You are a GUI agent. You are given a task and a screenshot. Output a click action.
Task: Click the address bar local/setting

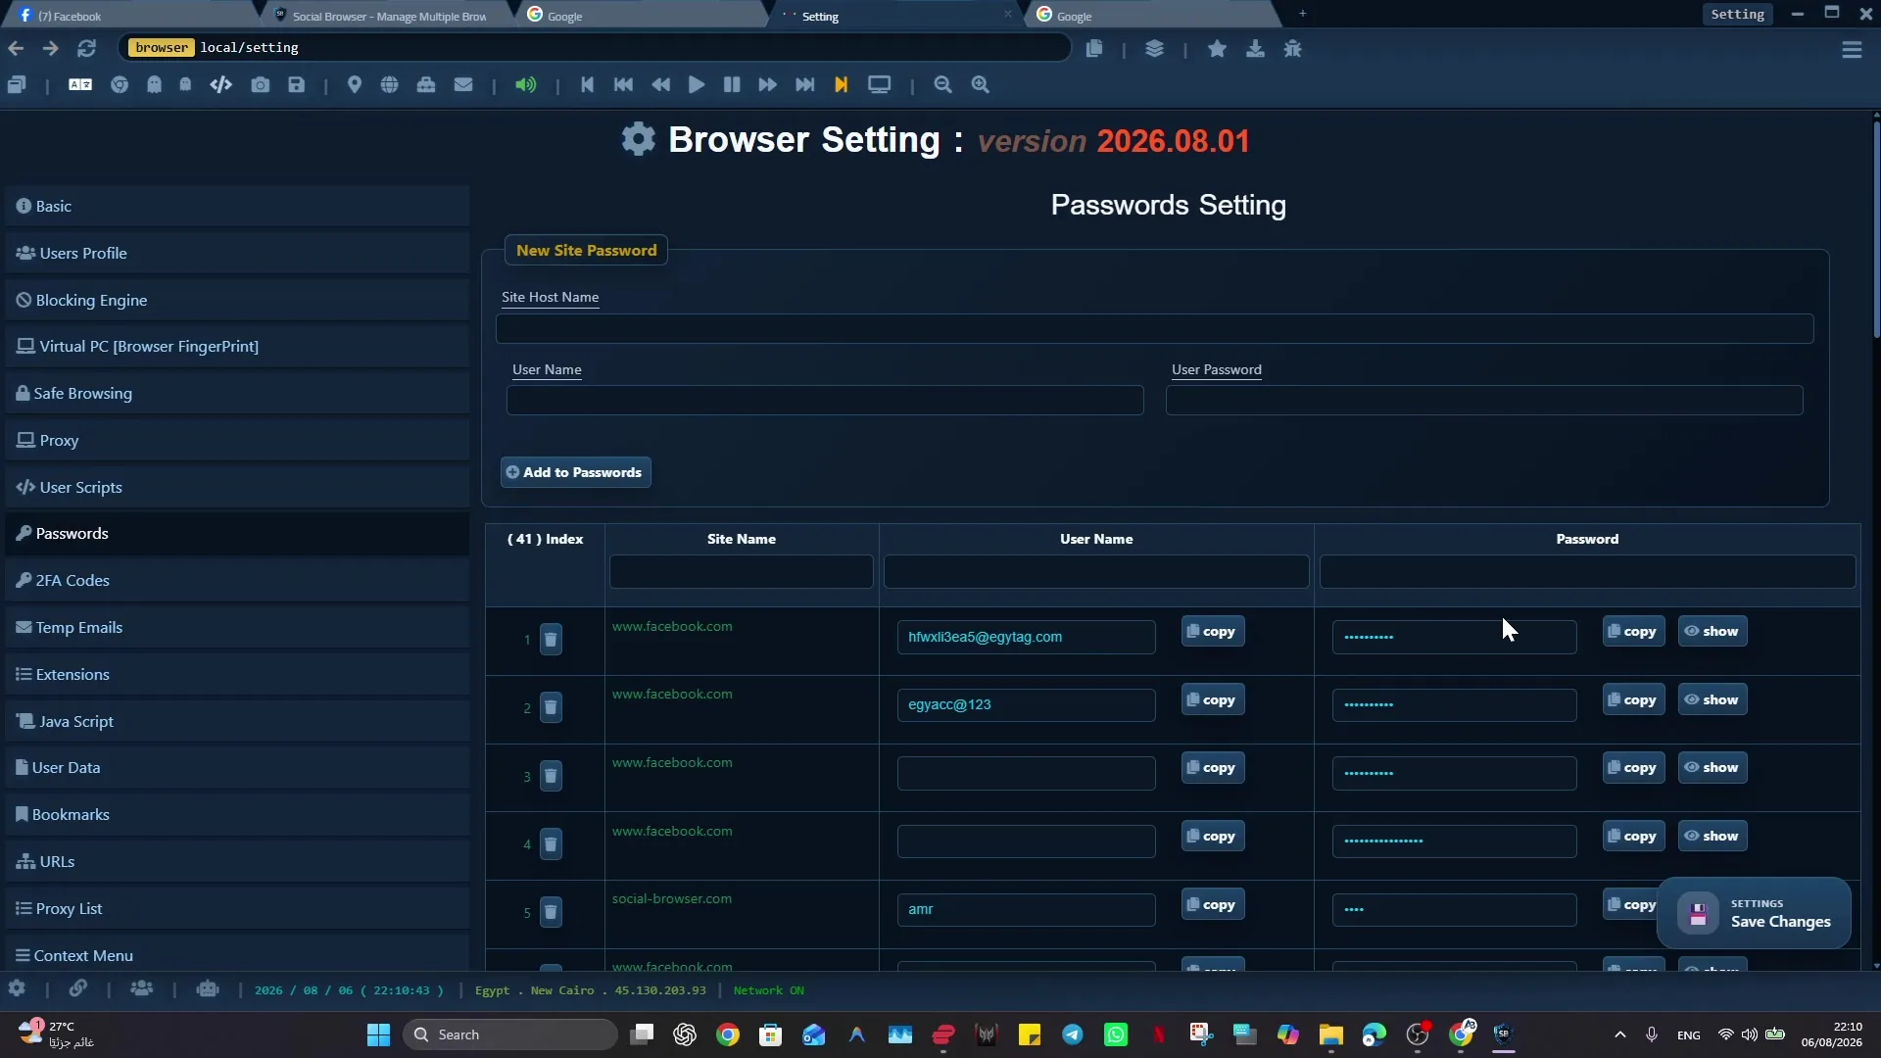[594, 48]
